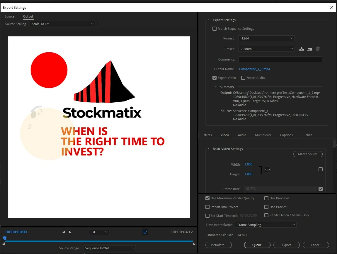Screen dimensions: 337x254
Task: Collapse the Summary section
Action: coord(215,87)
